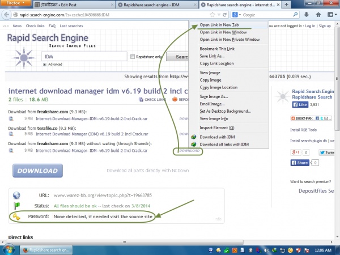Click the vertical scrollbar thumb
This screenshot has width=340, height=255.
337,78
